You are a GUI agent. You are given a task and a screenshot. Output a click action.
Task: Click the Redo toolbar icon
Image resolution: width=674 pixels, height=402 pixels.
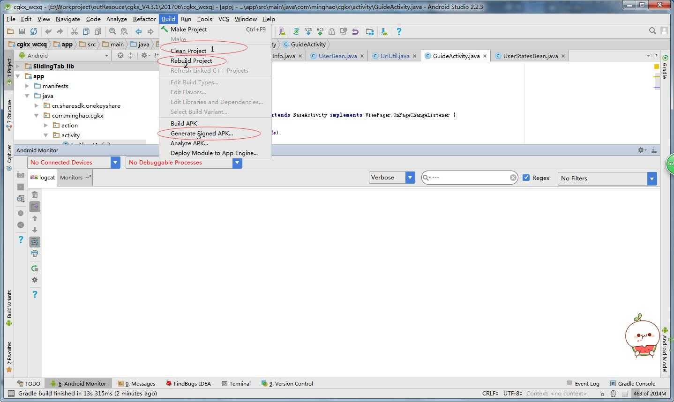60,31
